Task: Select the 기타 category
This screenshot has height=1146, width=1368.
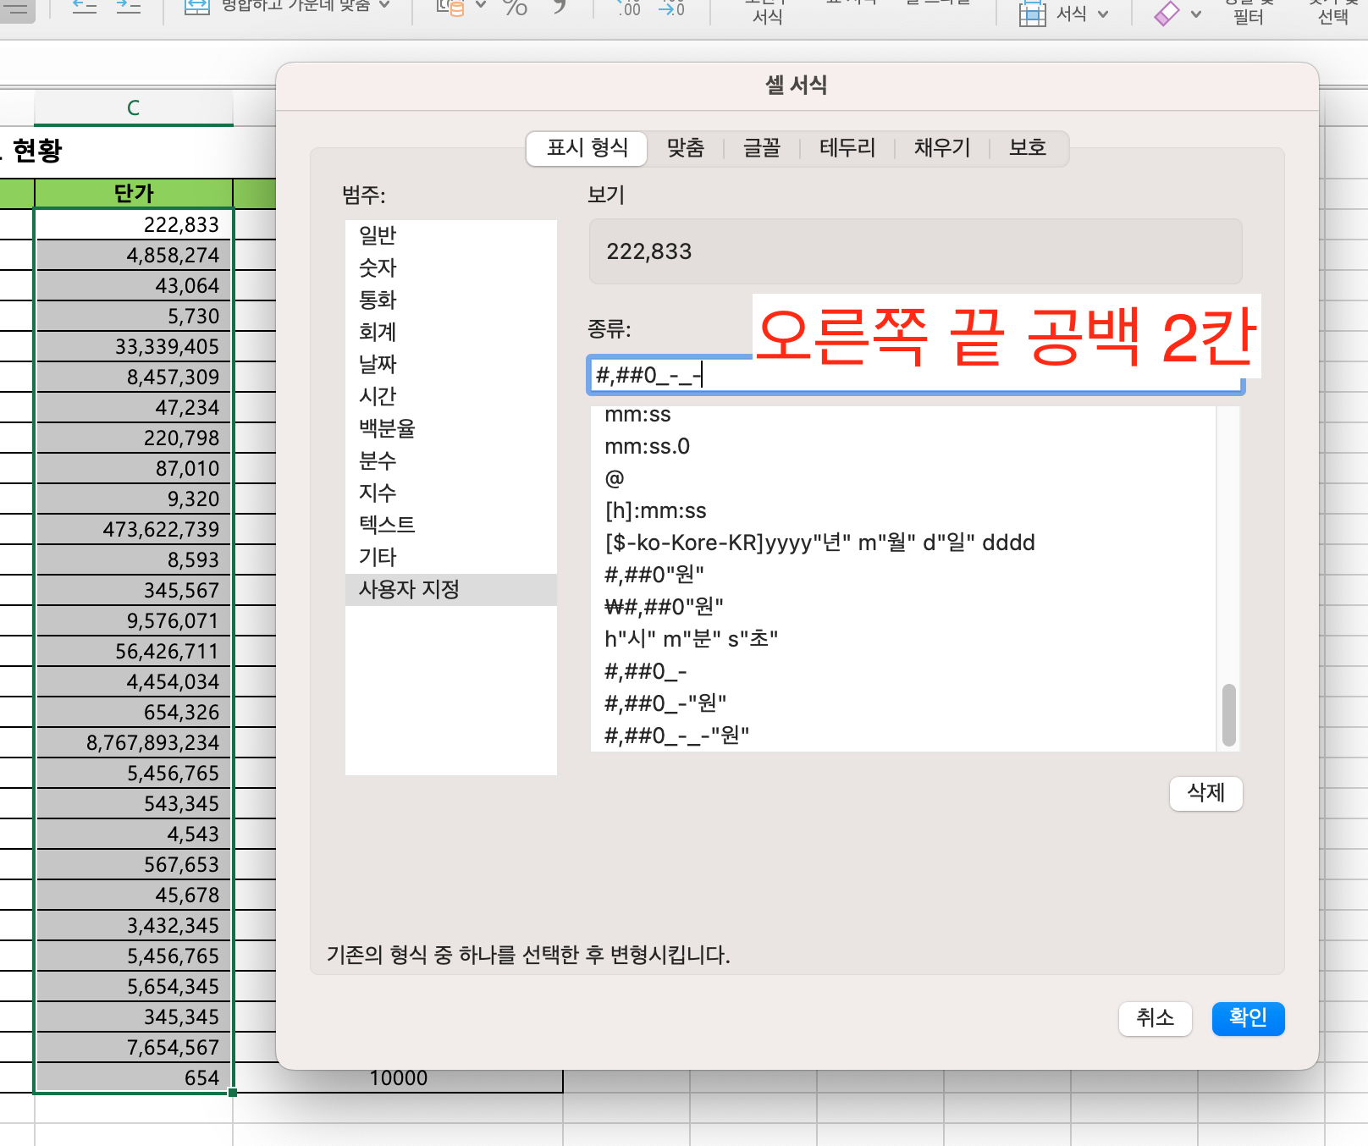Action: tap(451, 558)
